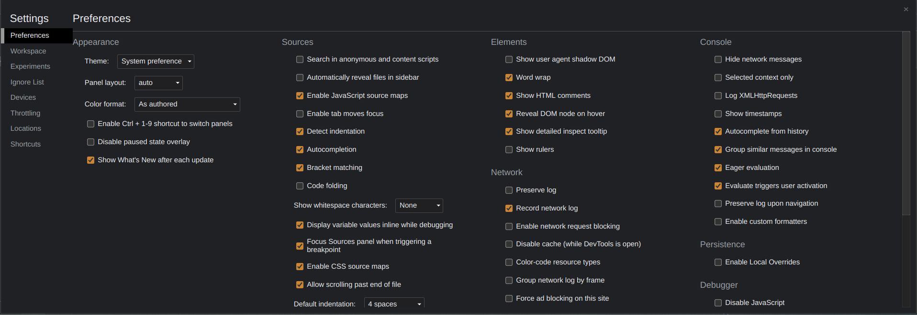Viewport: 917px width, 315px height.
Task: Go to the Ignore List tab
Action: (27, 82)
